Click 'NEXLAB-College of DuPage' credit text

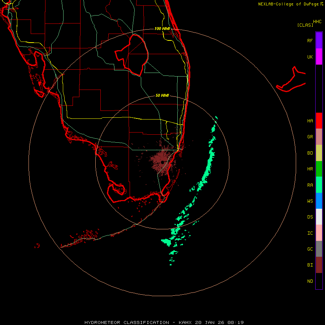pyautogui.click(x=288, y=4)
